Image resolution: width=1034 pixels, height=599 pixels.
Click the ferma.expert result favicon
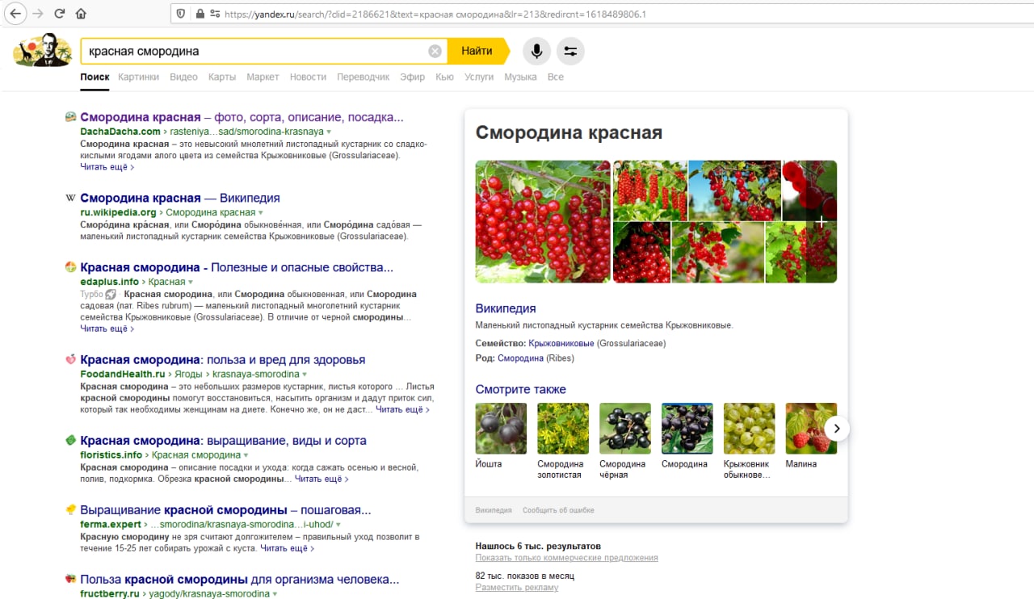(71, 510)
